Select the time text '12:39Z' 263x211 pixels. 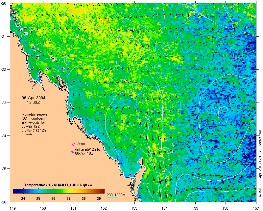(34, 102)
